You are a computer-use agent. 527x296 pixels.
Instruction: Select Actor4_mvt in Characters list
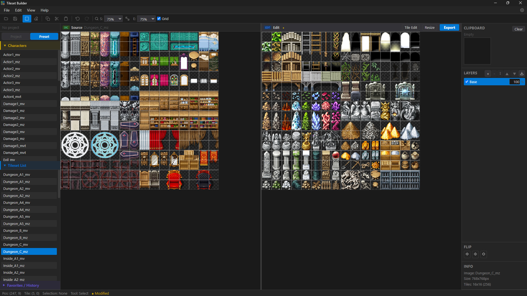click(29, 97)
